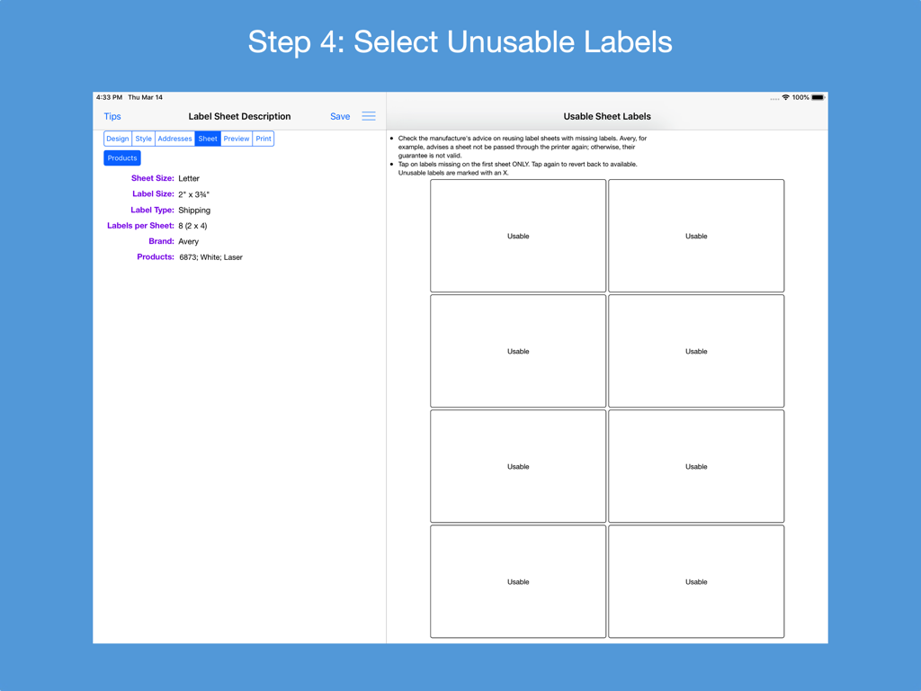Image resolution: width=921 pixels, height=691 pixels.
Task: Open the Tips screen
Action: pos(112,116)
